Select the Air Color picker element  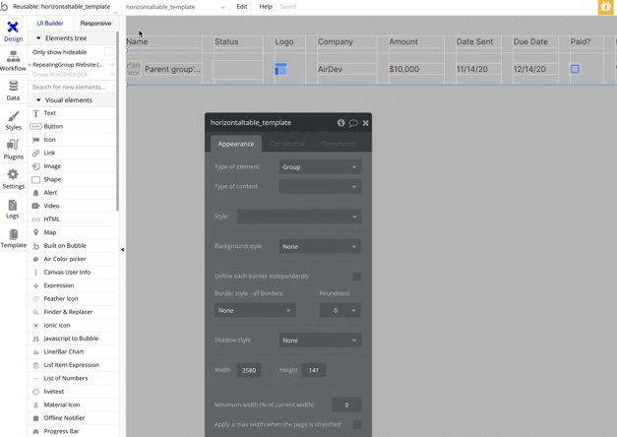coord(64,259)
